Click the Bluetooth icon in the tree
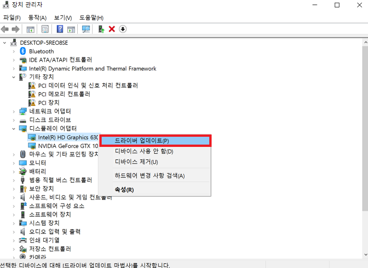The height and width of the screenshot is (268, 368). [23, 51]
